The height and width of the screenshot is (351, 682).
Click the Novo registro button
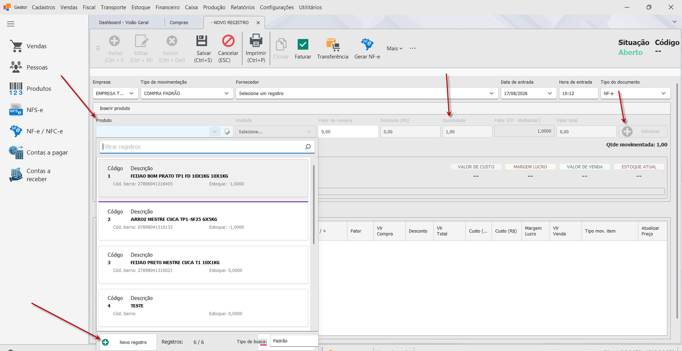click(x=128, y=342)
